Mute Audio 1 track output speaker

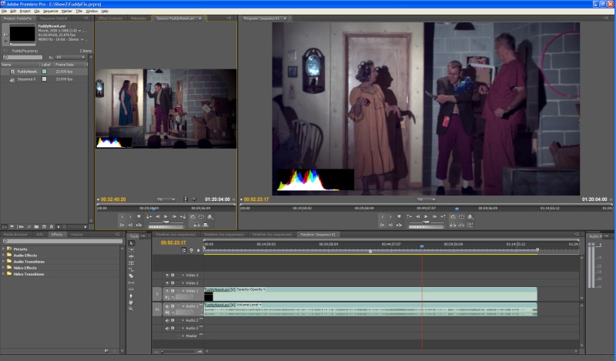coord(167,306)
